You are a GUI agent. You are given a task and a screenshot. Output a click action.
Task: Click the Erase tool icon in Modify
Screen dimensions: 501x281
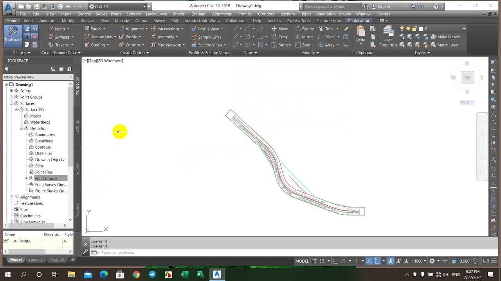tap(346, 28)
